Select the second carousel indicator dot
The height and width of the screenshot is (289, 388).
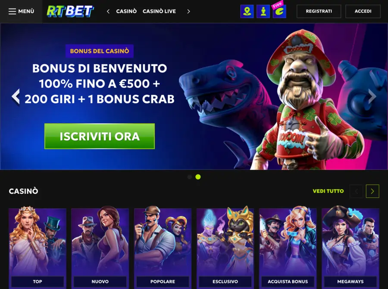[198, 177]
